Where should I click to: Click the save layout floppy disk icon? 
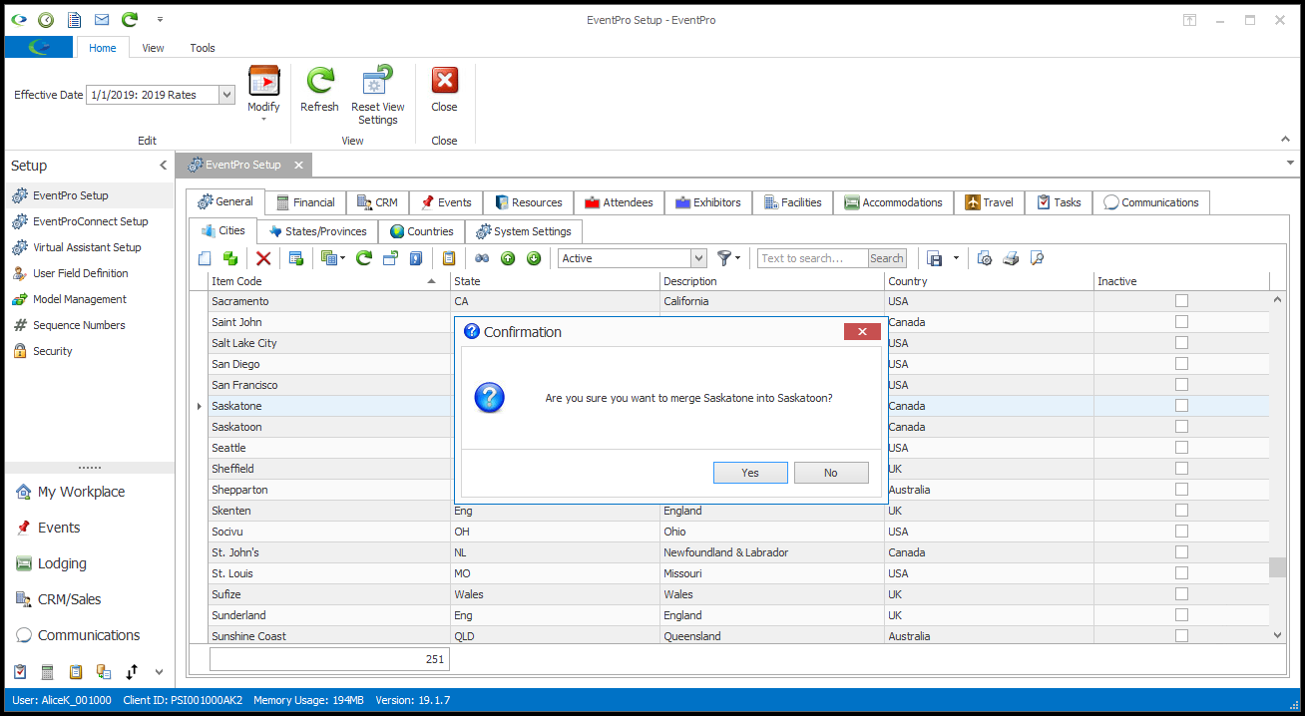click(935, 258)
